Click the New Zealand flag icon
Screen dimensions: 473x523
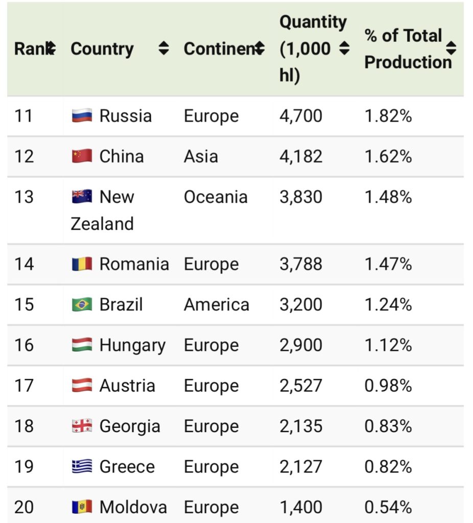(x=80, y=197)
